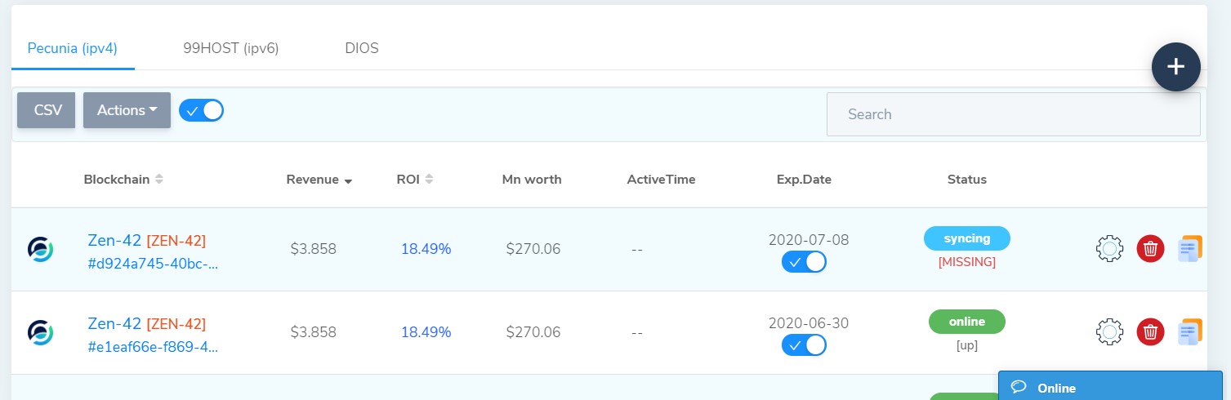Viewport: 1231px width, 400px height.
Task: Click the syncing status badge
Action: click(967, 238)
